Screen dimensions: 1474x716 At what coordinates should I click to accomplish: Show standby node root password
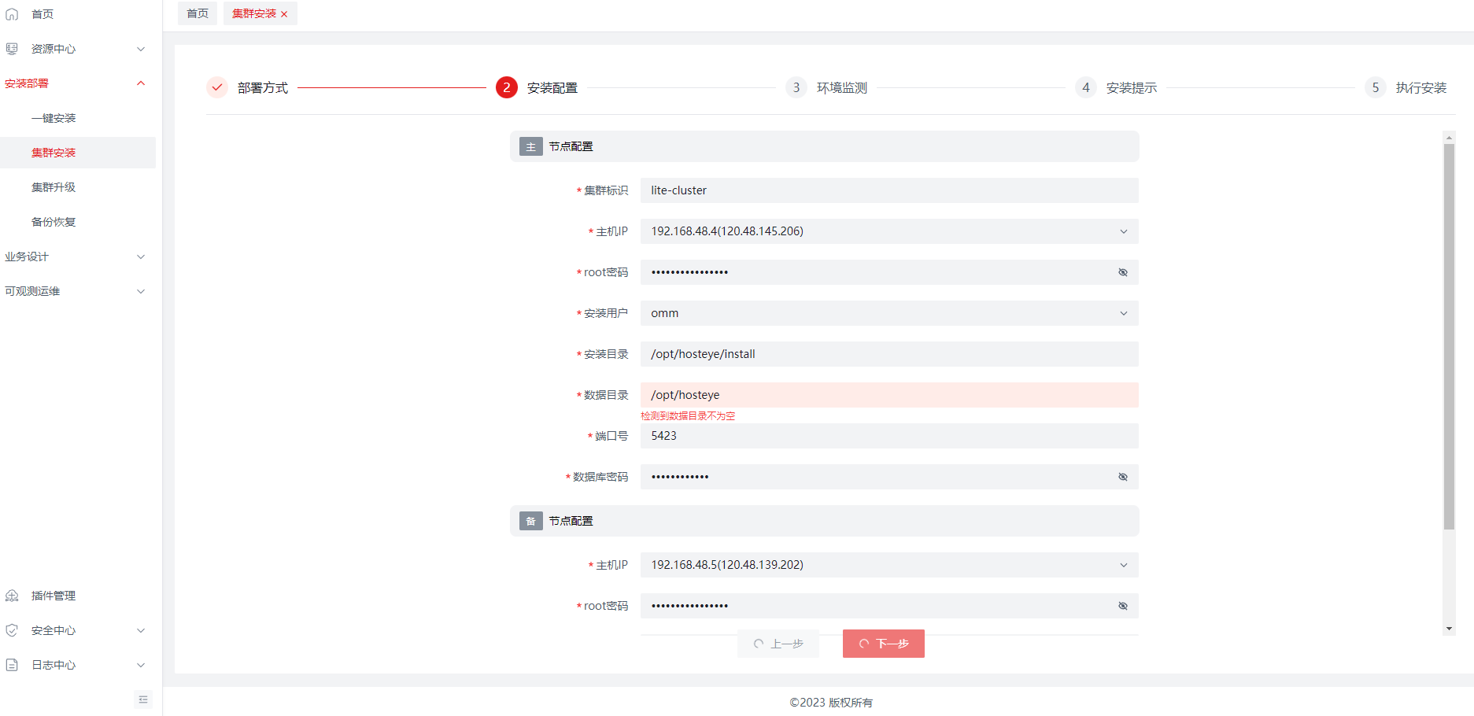[x=1123, y=606]
